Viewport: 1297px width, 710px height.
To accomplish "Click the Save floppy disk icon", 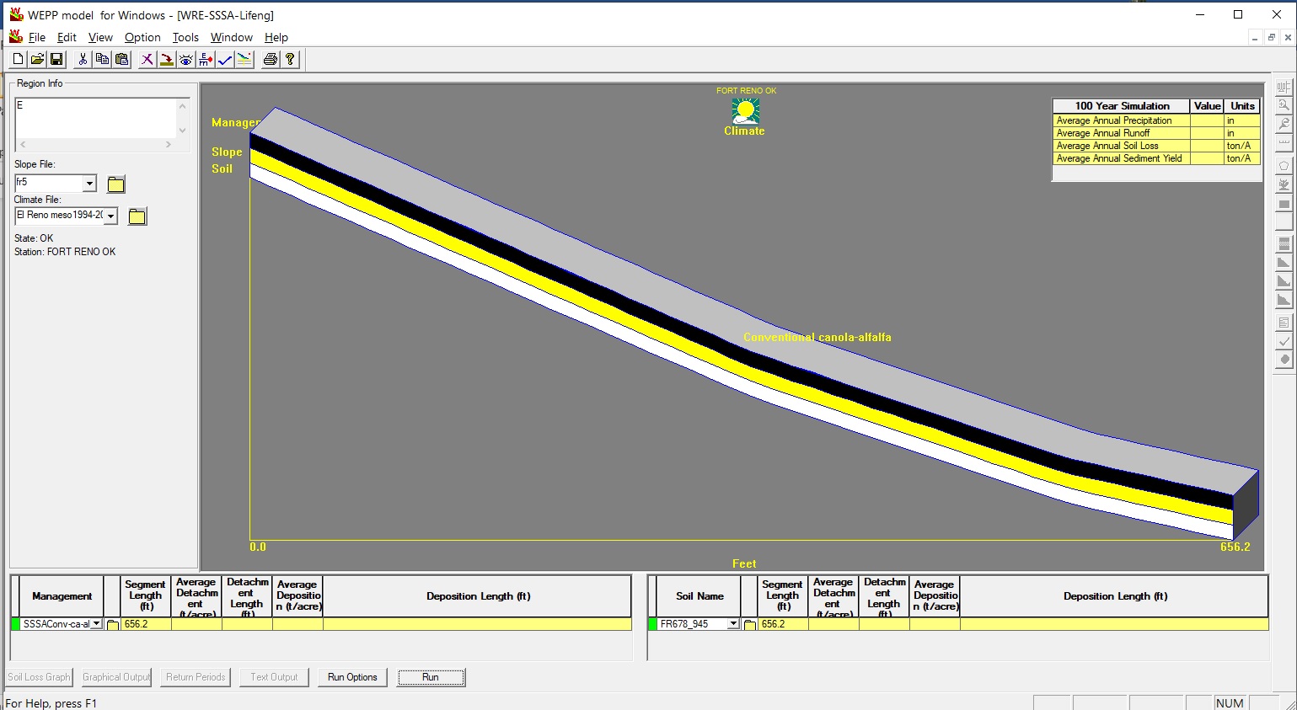I will coord(56,59).
